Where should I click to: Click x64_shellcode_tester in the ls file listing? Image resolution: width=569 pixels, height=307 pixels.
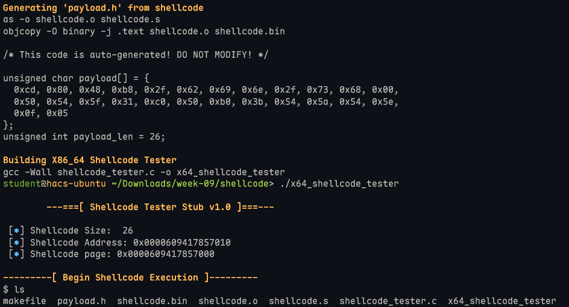tap(501, 301)
